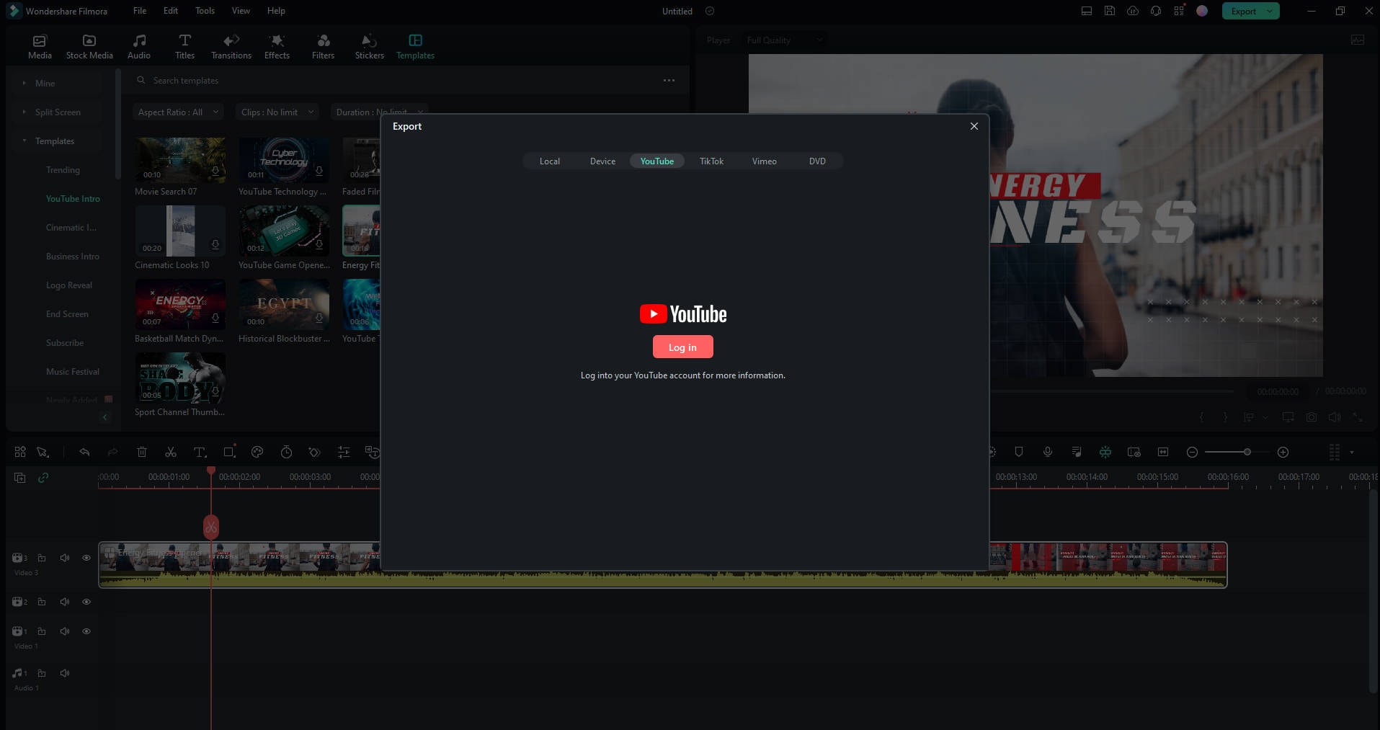This screenshot has height=730, width=1380.
Task: Open the Full Quality player dropdown
Action: (x=784, y=40)
